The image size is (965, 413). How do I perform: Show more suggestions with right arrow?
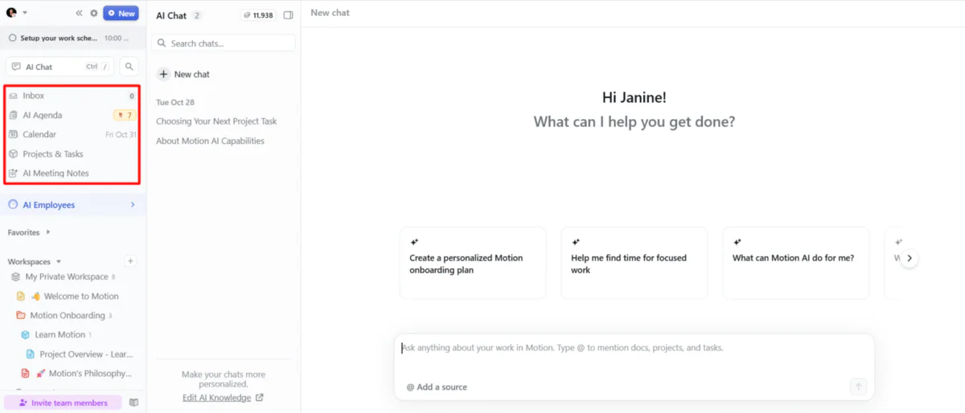[x=909, y=258]
